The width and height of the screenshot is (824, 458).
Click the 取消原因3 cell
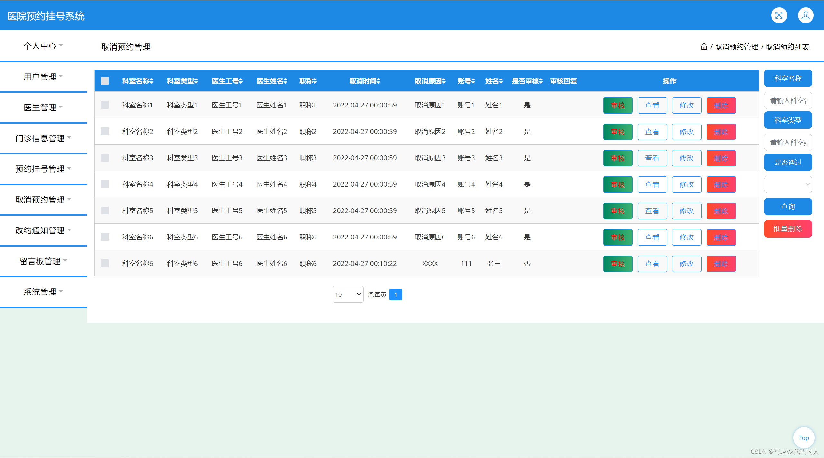pos(430,158)
